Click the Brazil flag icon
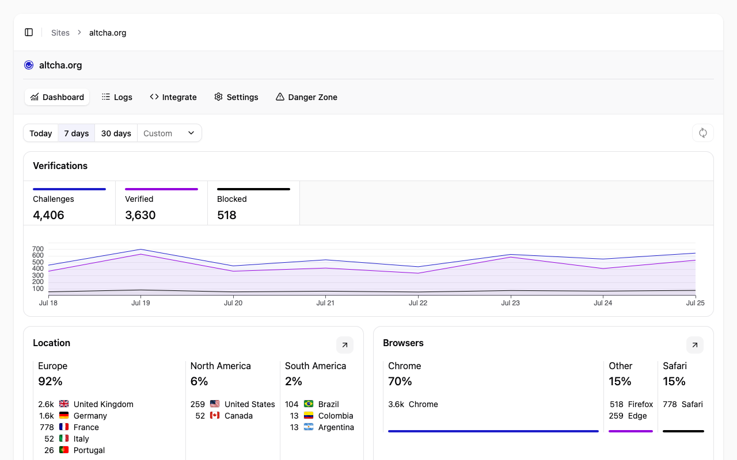 point(309,404)
